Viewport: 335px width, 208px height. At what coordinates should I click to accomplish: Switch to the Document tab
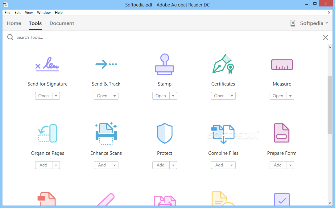click(x=62, y=23)
